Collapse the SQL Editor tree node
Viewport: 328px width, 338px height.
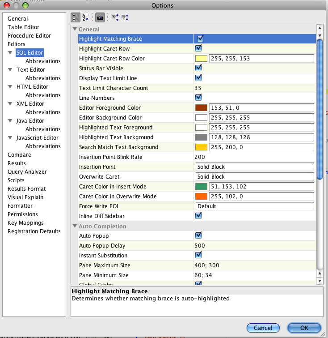pos(10,52)
